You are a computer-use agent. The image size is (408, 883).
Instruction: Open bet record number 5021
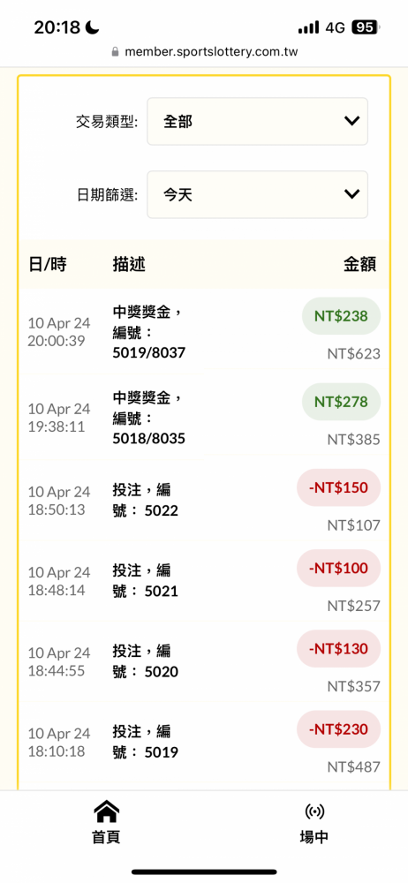pos(204,581)
